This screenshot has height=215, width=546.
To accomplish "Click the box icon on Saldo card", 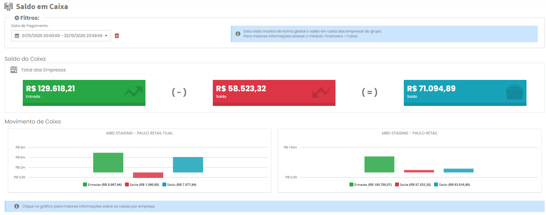I will (x=514, y=92).
